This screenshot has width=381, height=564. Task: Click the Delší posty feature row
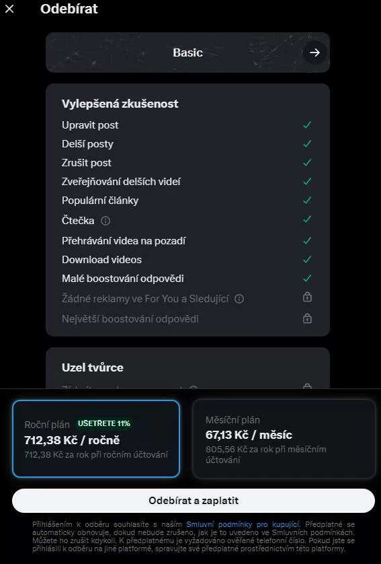point(187,144)
